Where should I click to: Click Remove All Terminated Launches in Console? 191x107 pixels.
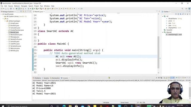coord(161,78)
